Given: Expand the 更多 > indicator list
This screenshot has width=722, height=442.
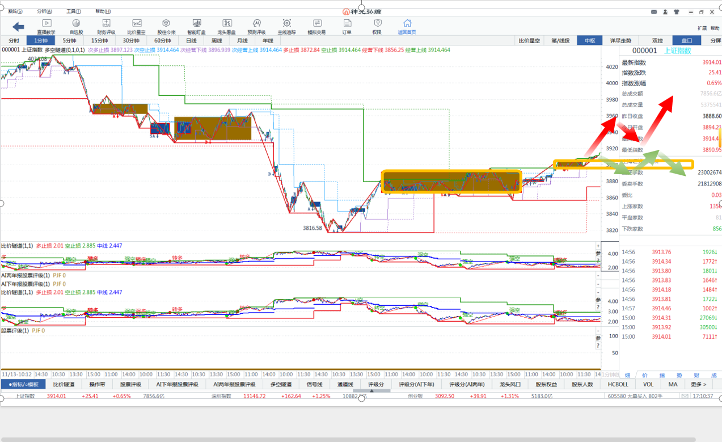Looking at the screenshot, I should (x=698, y=384).
